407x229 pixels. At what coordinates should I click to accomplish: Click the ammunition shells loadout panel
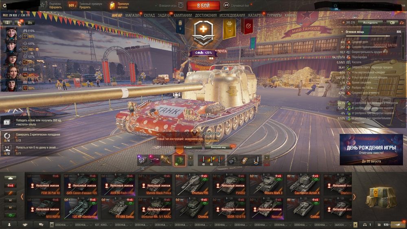[x=210, y=161]
